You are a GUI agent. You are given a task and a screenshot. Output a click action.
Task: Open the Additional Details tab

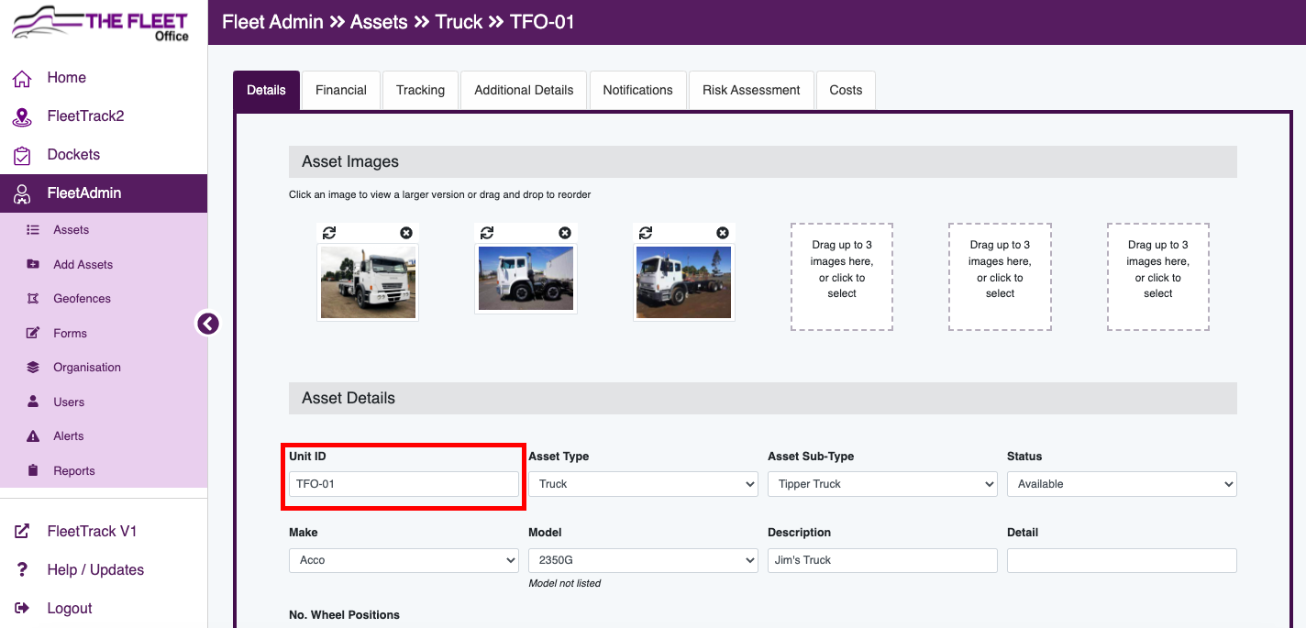[x=524, y=90]
